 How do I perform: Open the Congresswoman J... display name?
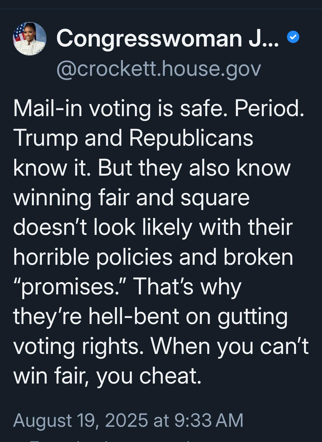[167, 38]
